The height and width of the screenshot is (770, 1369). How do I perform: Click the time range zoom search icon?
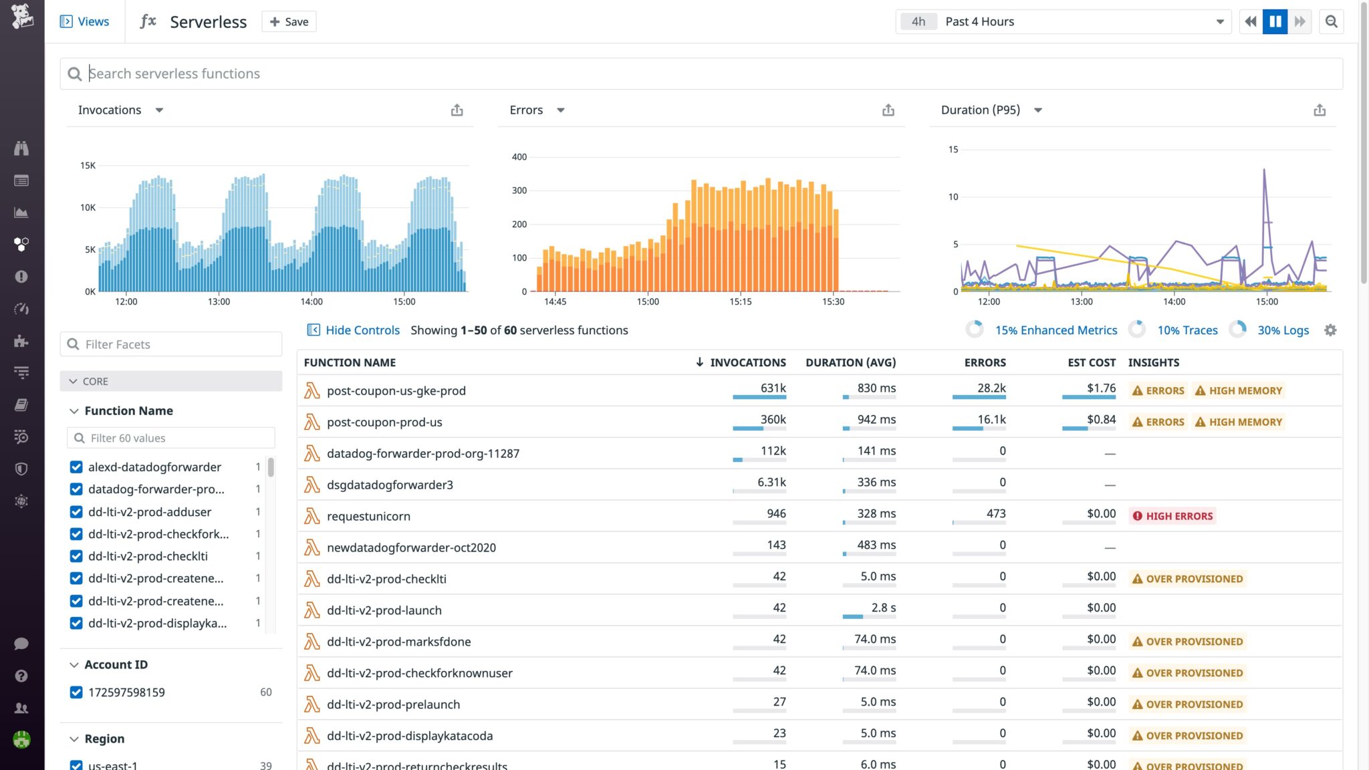pos(1332,21)
